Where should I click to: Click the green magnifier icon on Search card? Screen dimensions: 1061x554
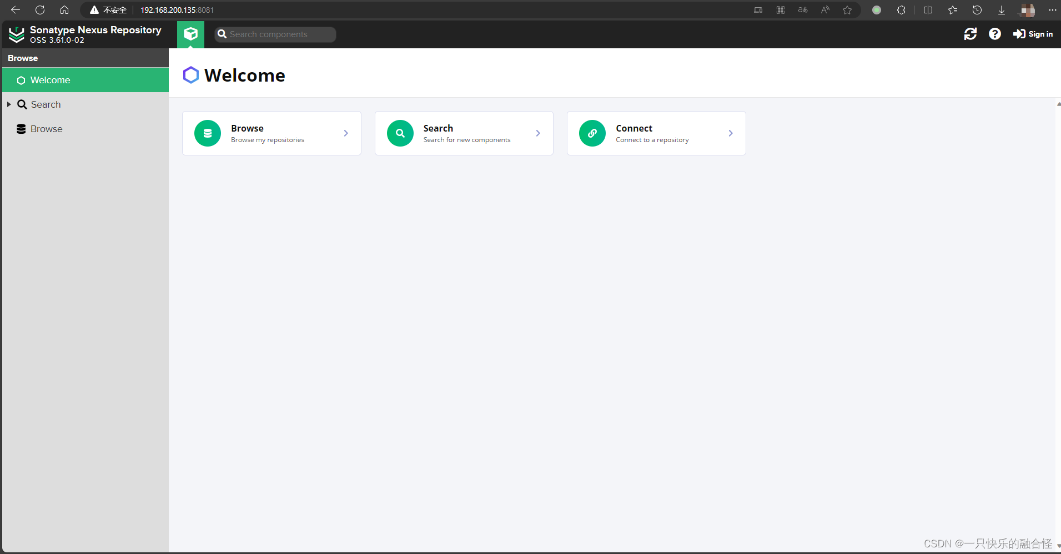pos(400,133)
